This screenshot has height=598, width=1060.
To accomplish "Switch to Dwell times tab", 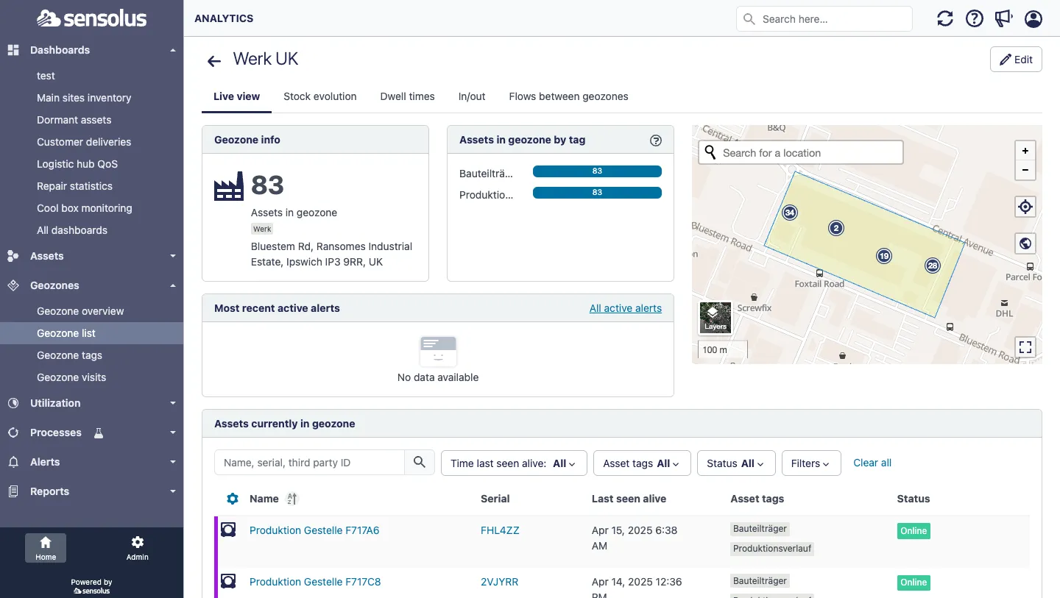I will (407, 96).
